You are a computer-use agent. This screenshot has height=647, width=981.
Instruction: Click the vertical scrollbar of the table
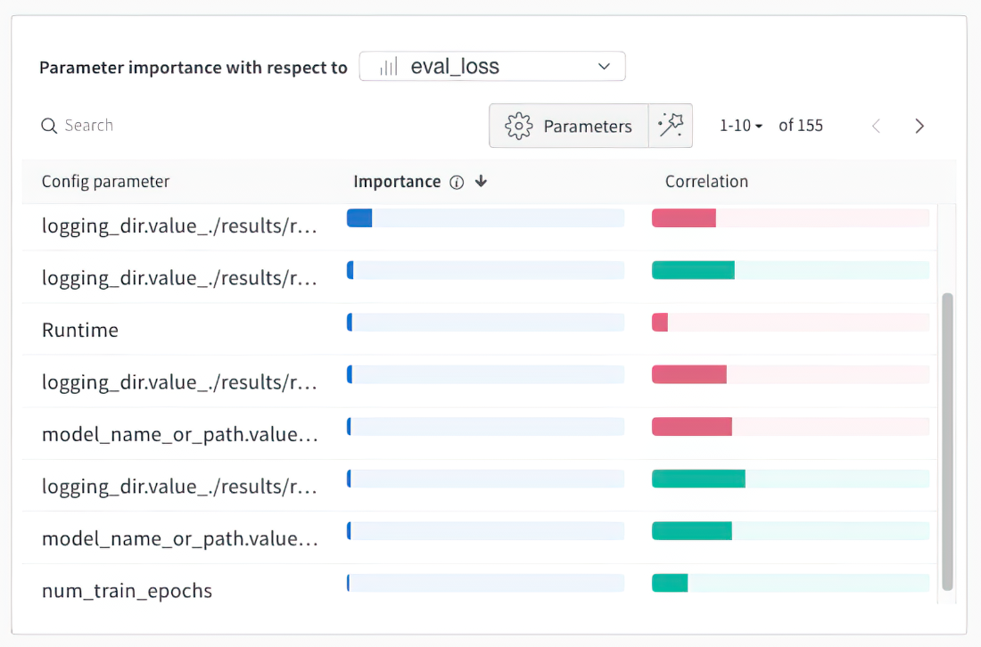[947, 441]
